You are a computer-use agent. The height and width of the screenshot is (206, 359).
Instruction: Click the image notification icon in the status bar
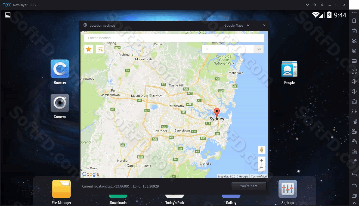[x=8, y=15]
